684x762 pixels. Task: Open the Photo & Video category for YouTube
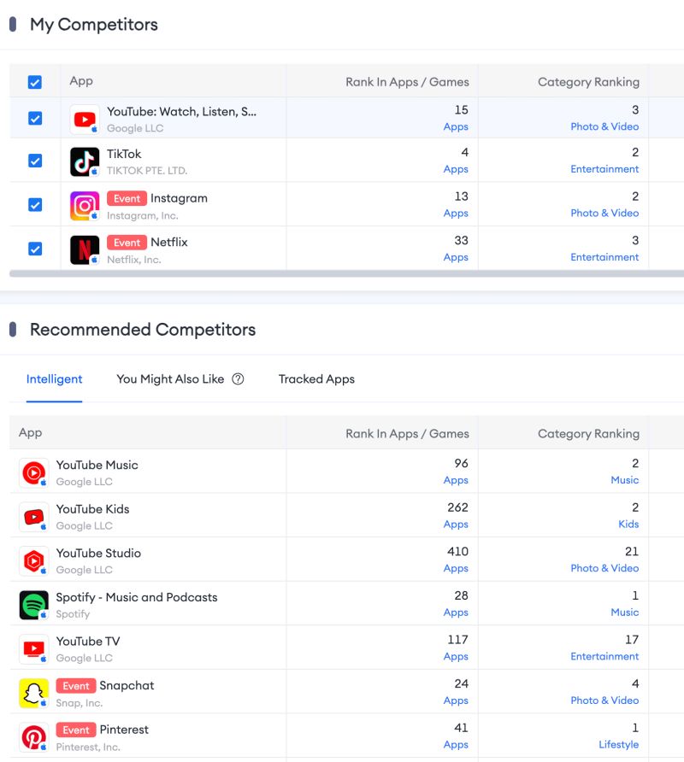pos(604,126)
